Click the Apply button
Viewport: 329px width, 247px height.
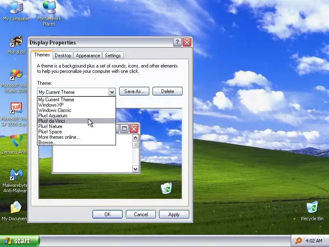[x=174, y=214]
